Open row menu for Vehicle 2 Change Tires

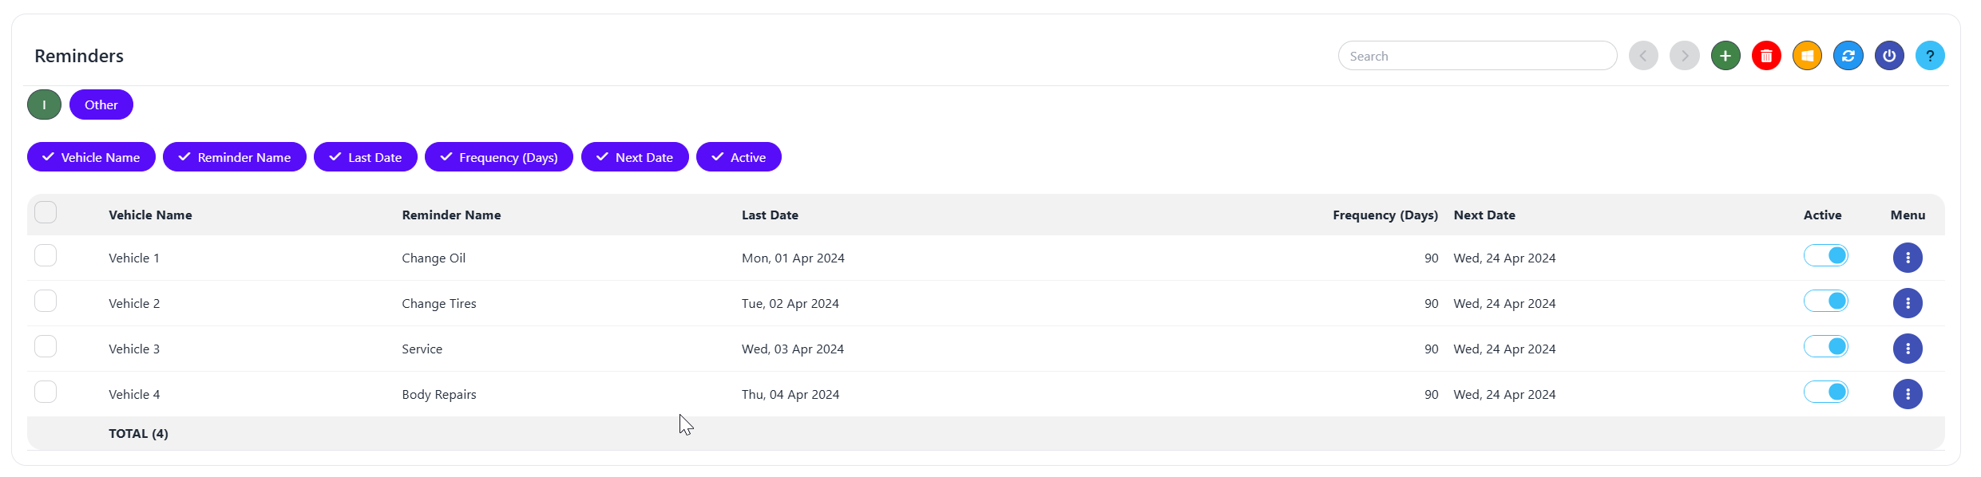coord(1908,303)
